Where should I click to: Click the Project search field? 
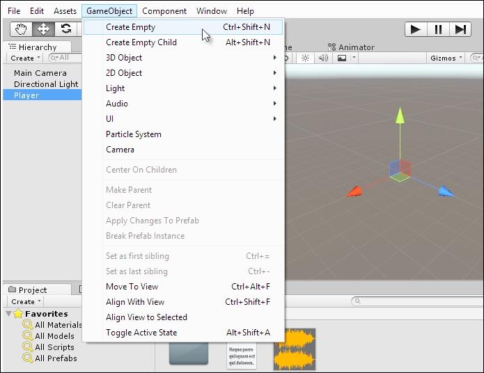[x=418, y=301]
